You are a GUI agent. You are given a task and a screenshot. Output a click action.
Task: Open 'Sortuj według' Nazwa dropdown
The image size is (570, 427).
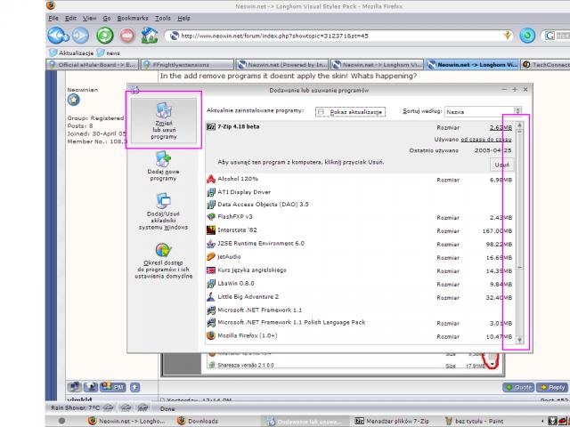[x=483, y=112]
